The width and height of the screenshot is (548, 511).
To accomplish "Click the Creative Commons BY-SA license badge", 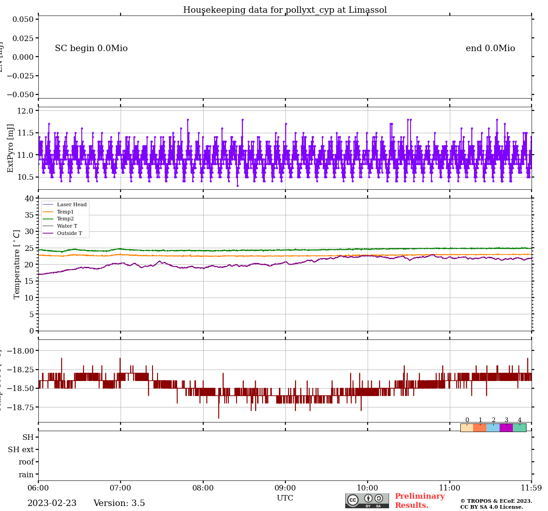I will [367, 501].
